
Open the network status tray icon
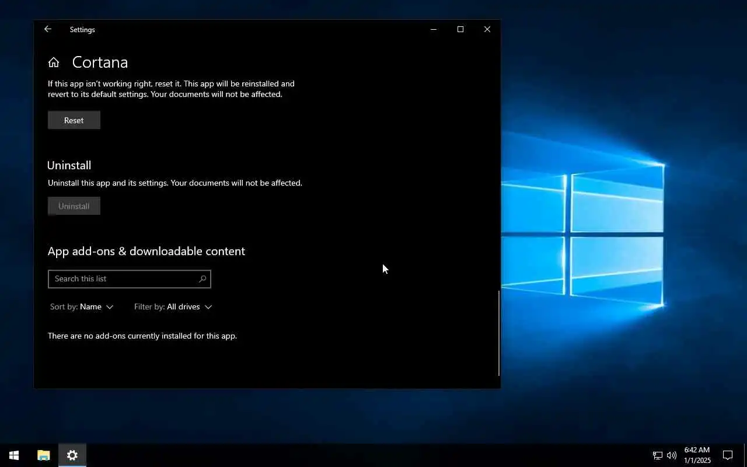pos(657,455)
